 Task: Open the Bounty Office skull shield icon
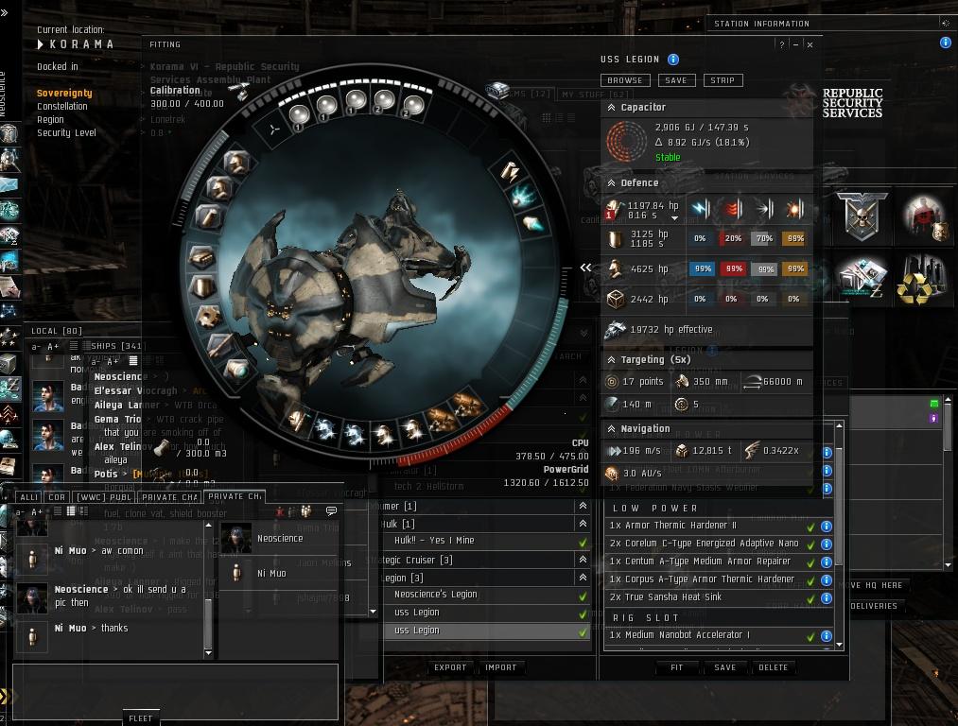pos(862,216)
